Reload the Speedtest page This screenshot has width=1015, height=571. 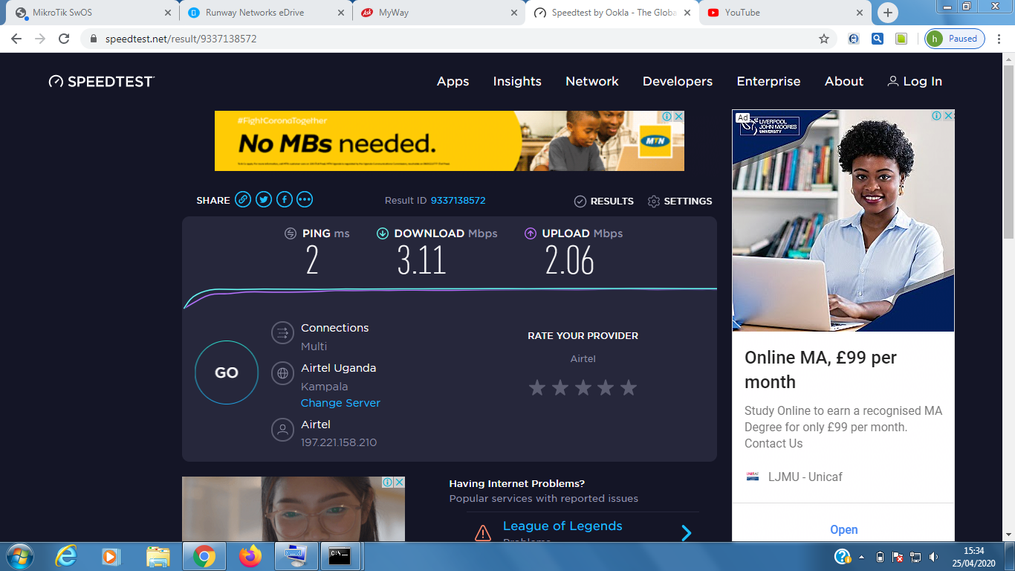click(64, 39)
